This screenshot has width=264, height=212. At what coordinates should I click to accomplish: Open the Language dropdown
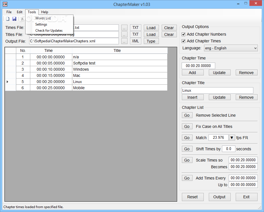pyautogui.click(x=231, y=48)
